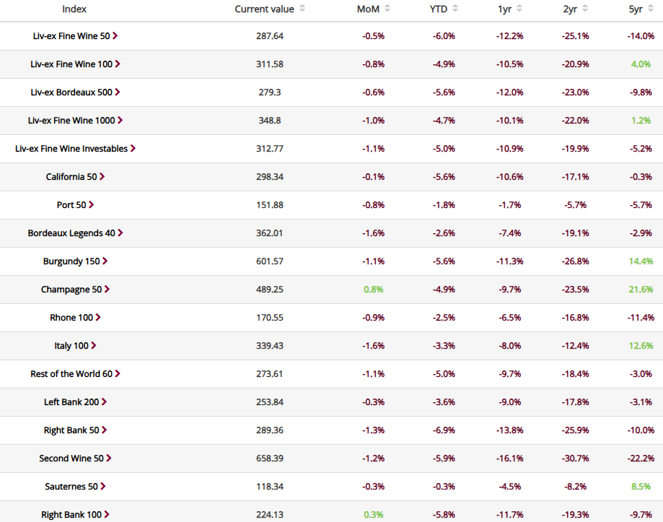Expand chevron next to Sauternes 50
This screenshot has height=522, width=663.
pos(102,487)
